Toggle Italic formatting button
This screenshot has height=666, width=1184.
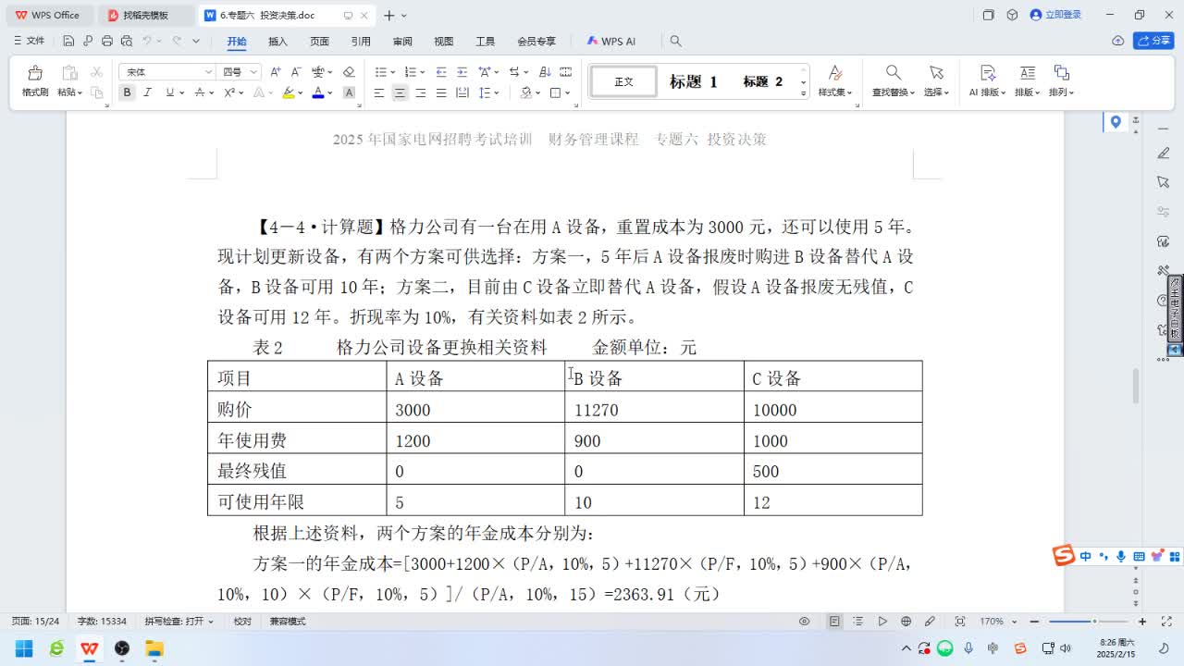[x=147, y=92]
